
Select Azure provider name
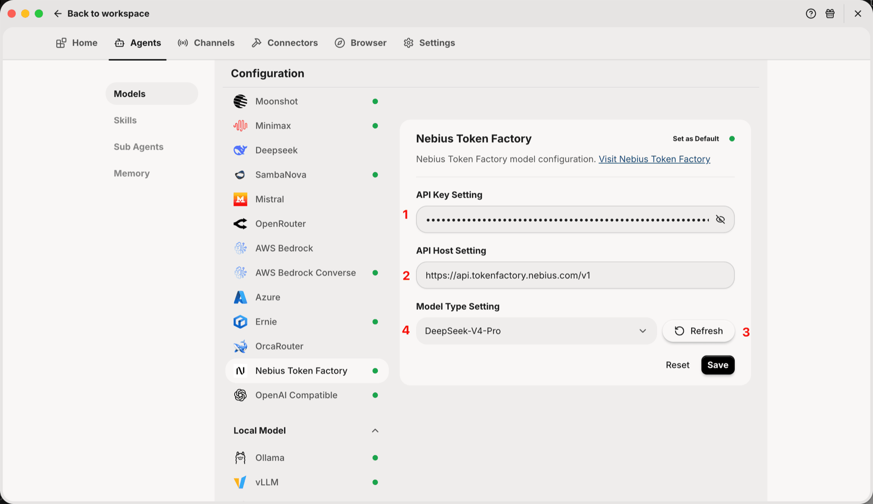268,297
